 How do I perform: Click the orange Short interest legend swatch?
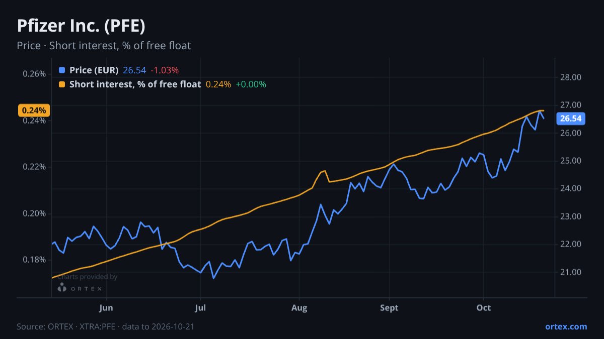point(62,84)
